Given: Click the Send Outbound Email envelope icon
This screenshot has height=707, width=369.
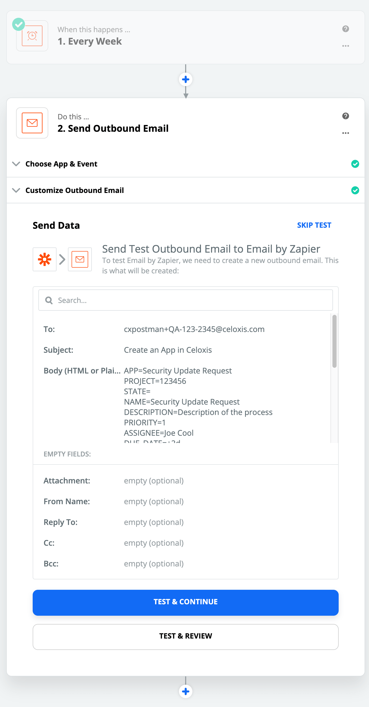Looking at the screenshot, I should pos(32,123).
